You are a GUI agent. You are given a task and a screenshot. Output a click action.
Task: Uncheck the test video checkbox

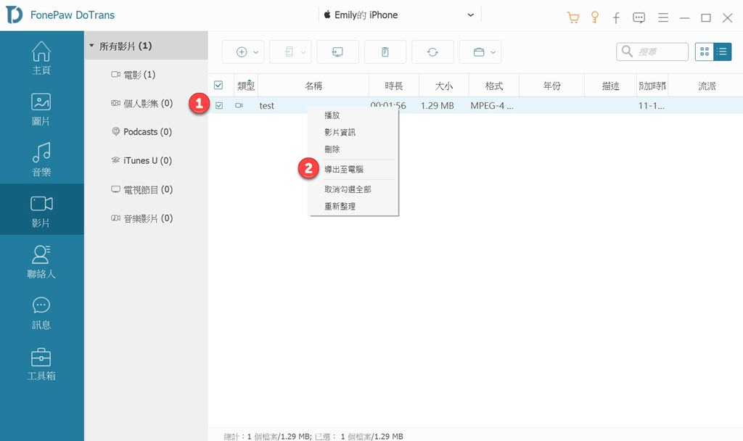(x=219, y=105)
